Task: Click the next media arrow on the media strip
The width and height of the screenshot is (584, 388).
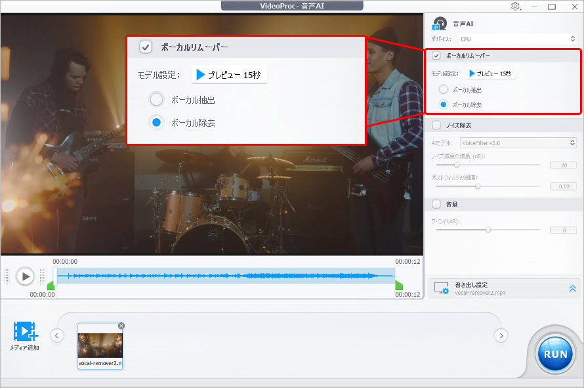Action: (x=501, y=335)
